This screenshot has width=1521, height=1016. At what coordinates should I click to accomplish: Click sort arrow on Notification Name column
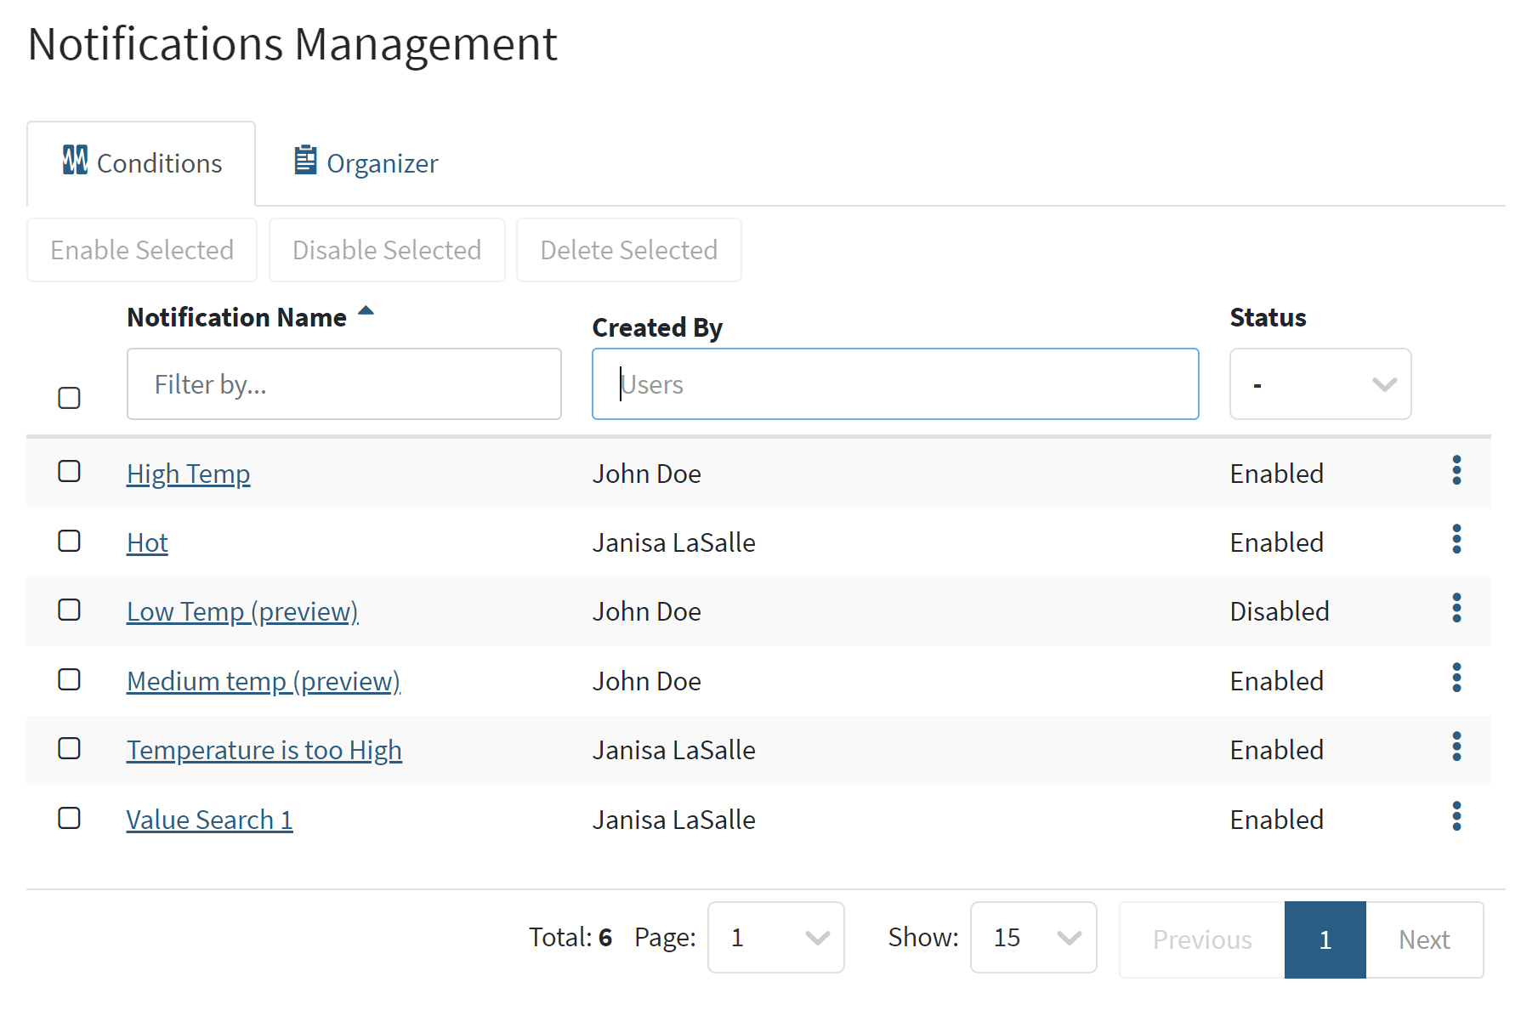pos(366,311)
